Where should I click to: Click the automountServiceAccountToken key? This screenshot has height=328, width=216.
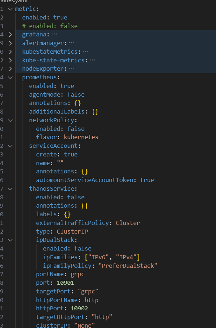(84, 180)
